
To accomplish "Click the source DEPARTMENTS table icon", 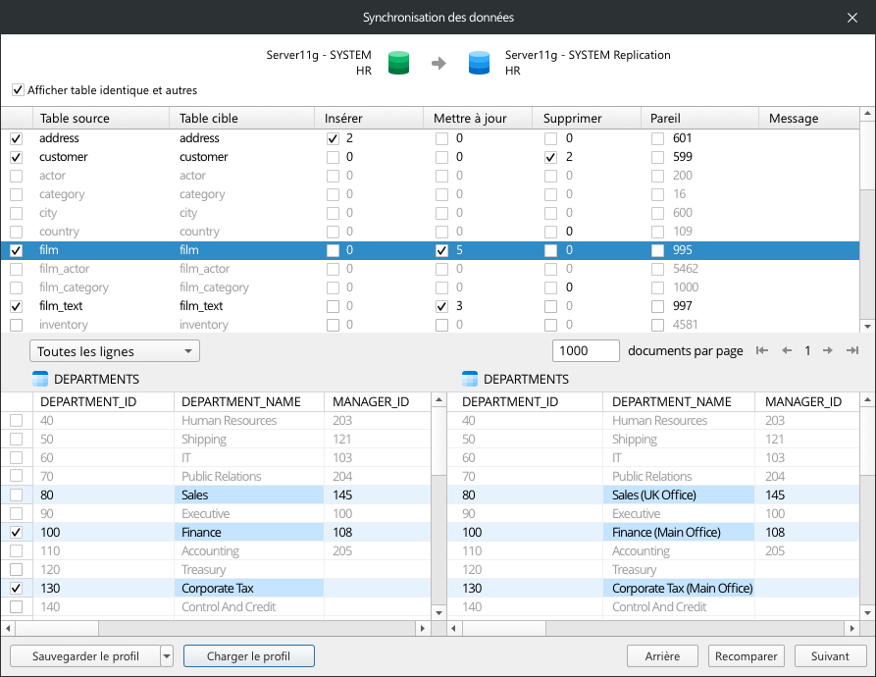I will point(40,379).
